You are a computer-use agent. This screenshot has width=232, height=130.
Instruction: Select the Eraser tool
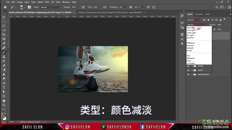point(4,65)
